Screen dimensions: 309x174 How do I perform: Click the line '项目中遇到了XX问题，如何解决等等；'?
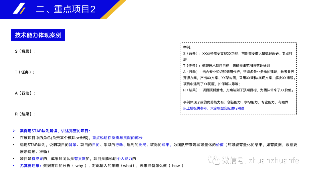(211, 84)
